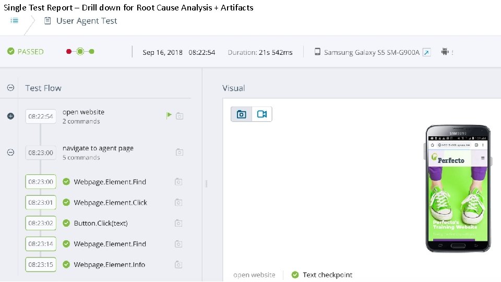Open screenshot icon for open website step
This screenshot has width=501, height=282.
pyautogui.click(x=180, y=116)
